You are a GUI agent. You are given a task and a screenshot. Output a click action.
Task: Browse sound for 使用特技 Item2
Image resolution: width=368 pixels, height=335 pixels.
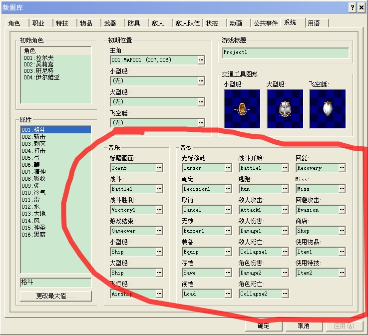pos(342,273)
